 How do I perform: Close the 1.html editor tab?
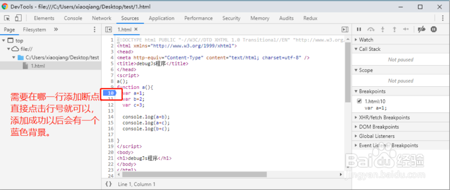(x=136, y=29)
